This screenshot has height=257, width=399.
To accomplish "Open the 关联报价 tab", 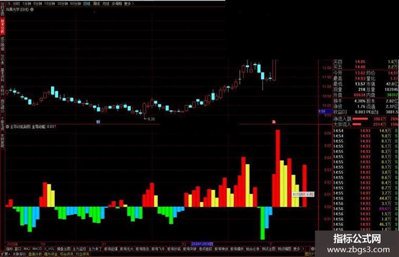I will click(19, 254).
